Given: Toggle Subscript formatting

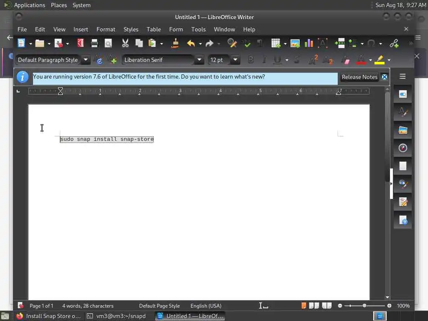Looking at the screenshot, I should [x=328, y=60].
